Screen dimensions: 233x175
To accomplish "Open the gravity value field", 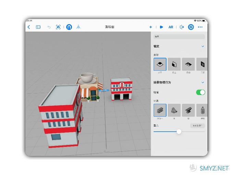I will tap(197, 126).
